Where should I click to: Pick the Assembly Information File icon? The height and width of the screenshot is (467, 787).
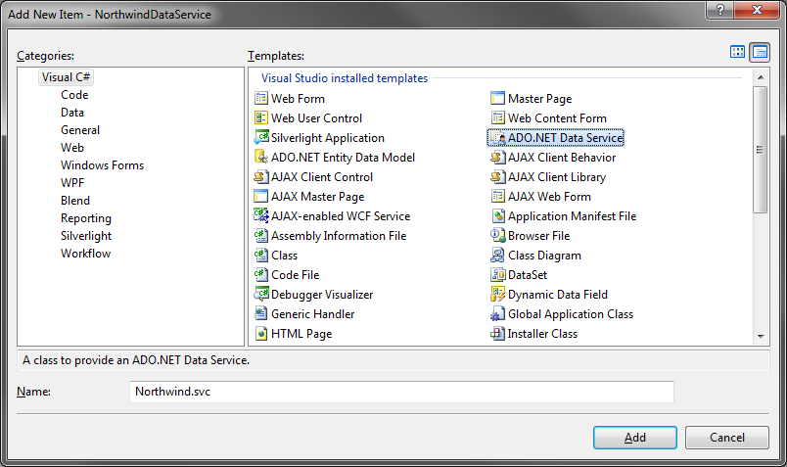click(261, 236)
